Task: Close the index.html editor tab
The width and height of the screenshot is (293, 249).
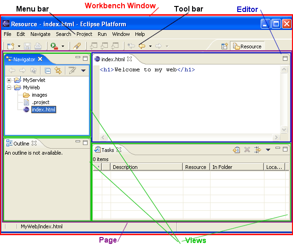Action: click(129, 59)
